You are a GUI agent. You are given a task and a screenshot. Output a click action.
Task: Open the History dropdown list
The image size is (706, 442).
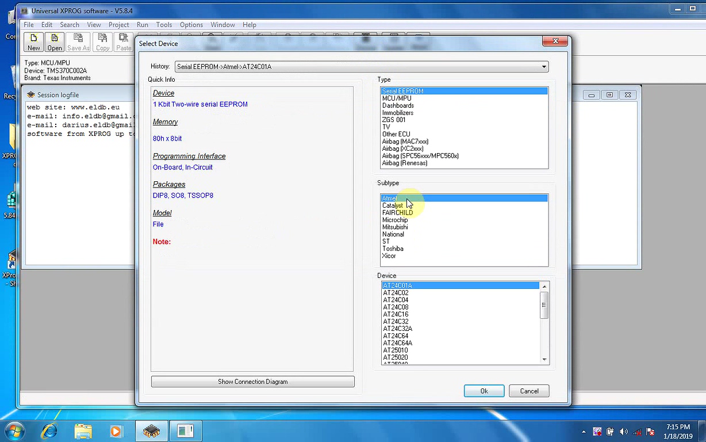coord(544,67)
